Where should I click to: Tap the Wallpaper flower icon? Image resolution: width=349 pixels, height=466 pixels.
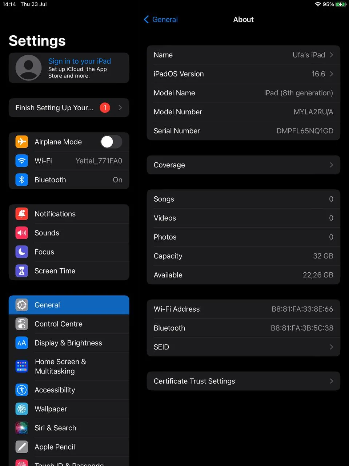[22, 409]
